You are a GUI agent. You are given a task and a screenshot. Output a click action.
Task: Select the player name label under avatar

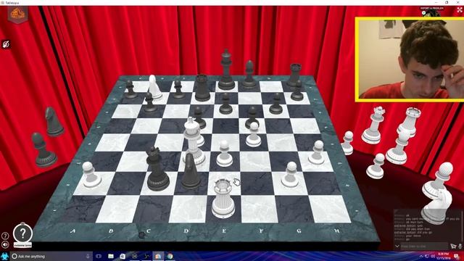(22, 245)
